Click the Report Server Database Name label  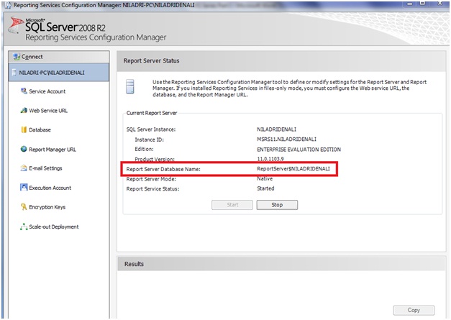click(163, 169)
